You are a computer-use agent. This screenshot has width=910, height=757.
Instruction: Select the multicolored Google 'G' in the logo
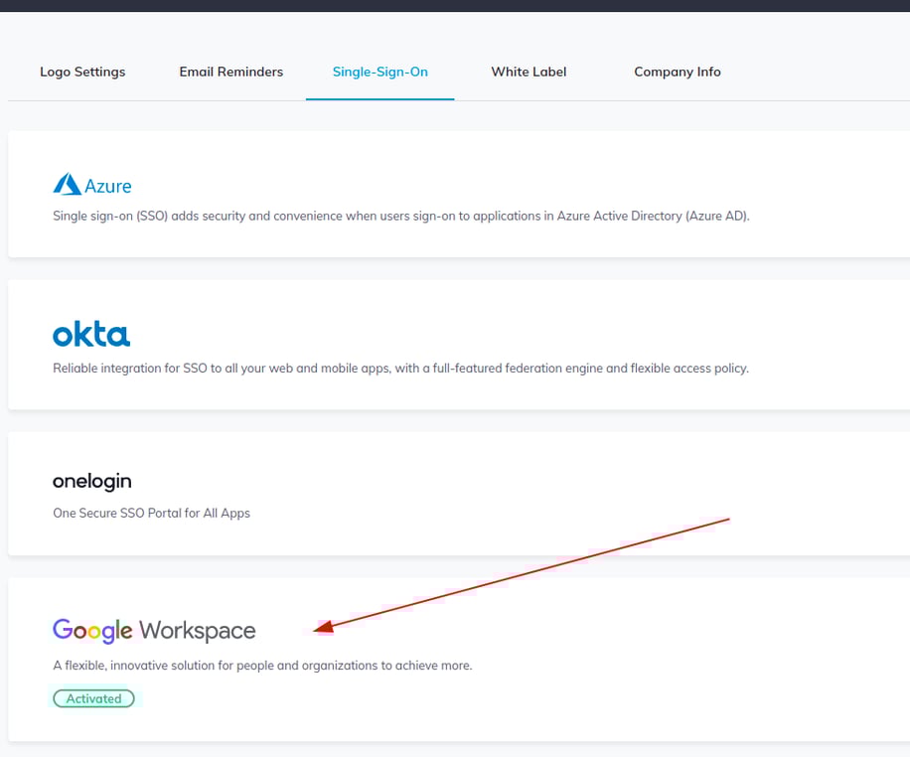click(x=61, y=630)
